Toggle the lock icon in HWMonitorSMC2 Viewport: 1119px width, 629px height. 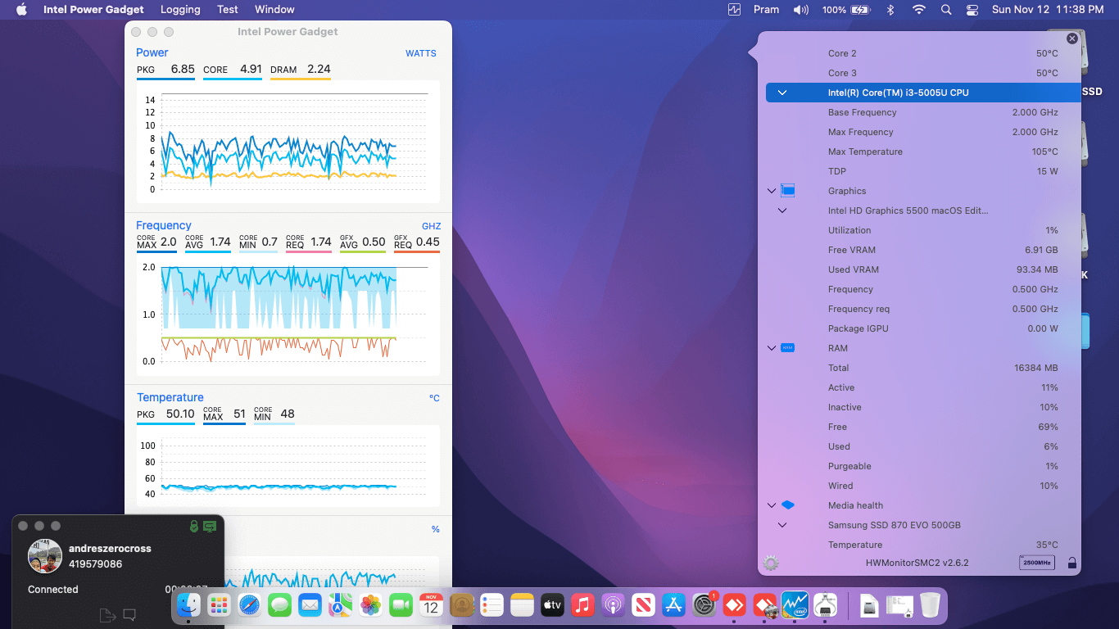click(1072, 563)
